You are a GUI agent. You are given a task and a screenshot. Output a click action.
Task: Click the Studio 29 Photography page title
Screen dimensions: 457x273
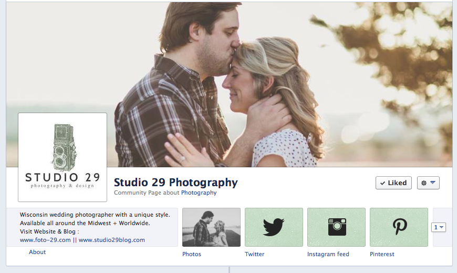click(175, 183)
